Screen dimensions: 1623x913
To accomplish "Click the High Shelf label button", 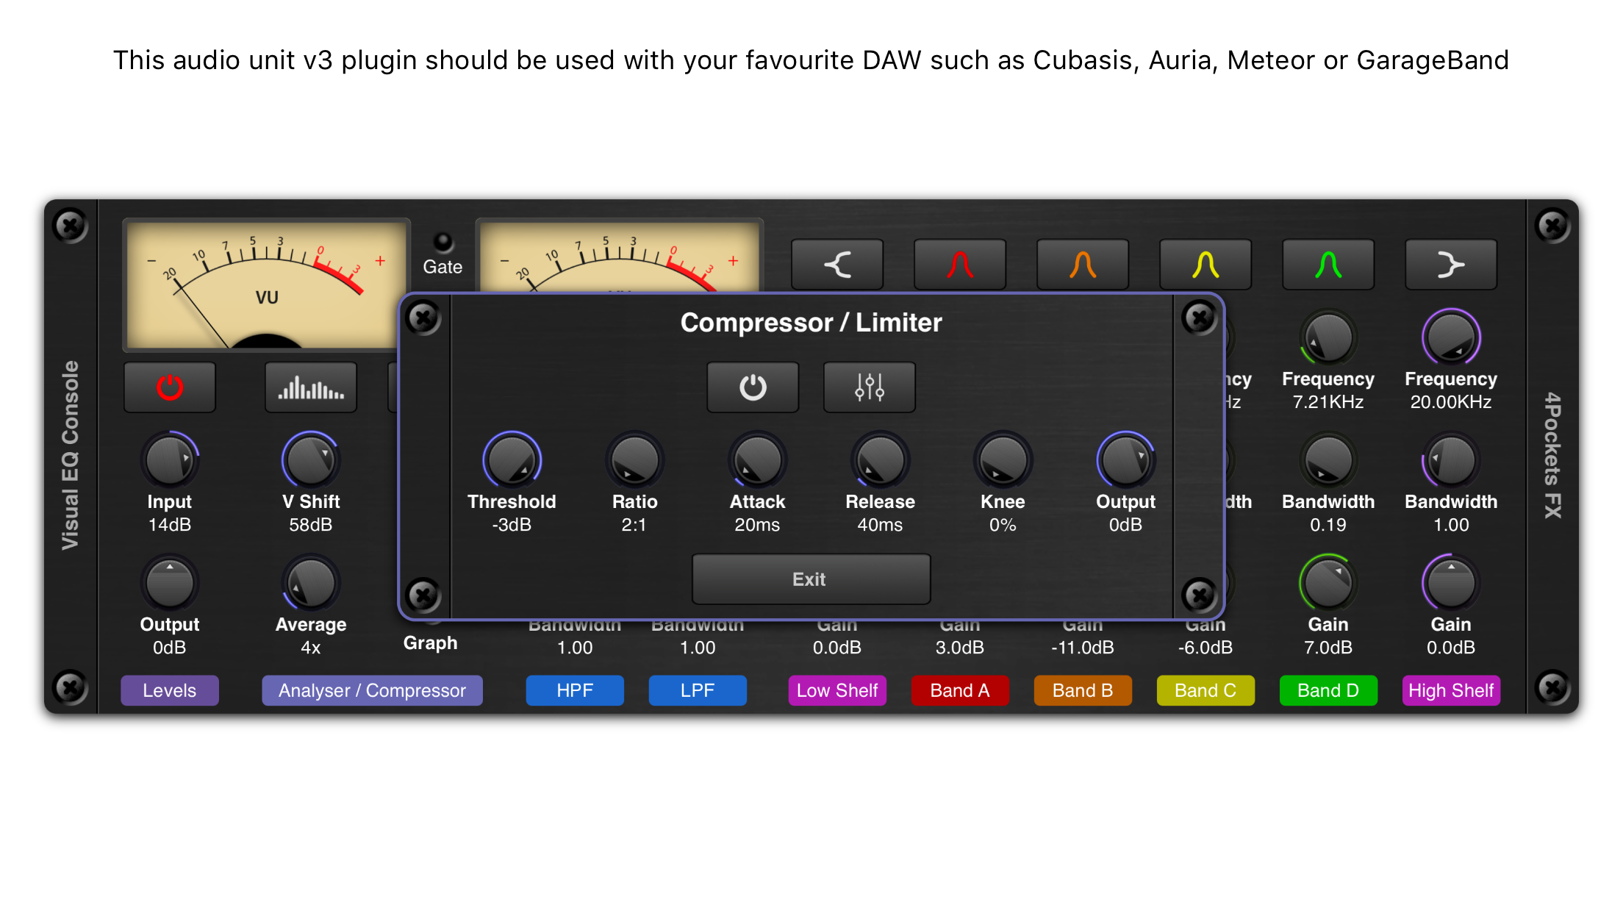I will coord(1451,690).
